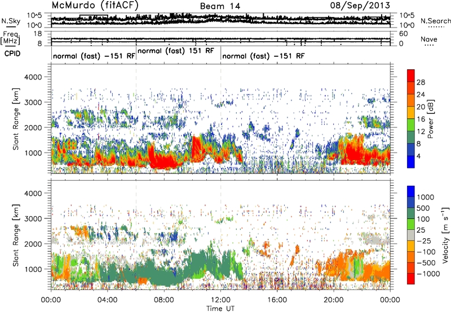Click the 'McMurdo (fitACF)' title text
Screen dimensions: 451x312
point(95,6)
